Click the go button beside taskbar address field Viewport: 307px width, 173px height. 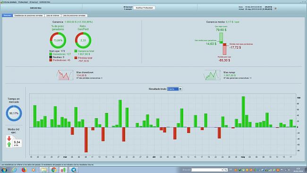[226, 170]
